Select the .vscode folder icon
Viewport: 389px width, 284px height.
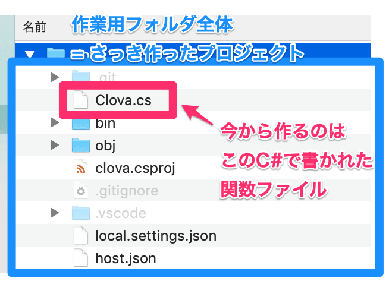click(x=80, y=213)
